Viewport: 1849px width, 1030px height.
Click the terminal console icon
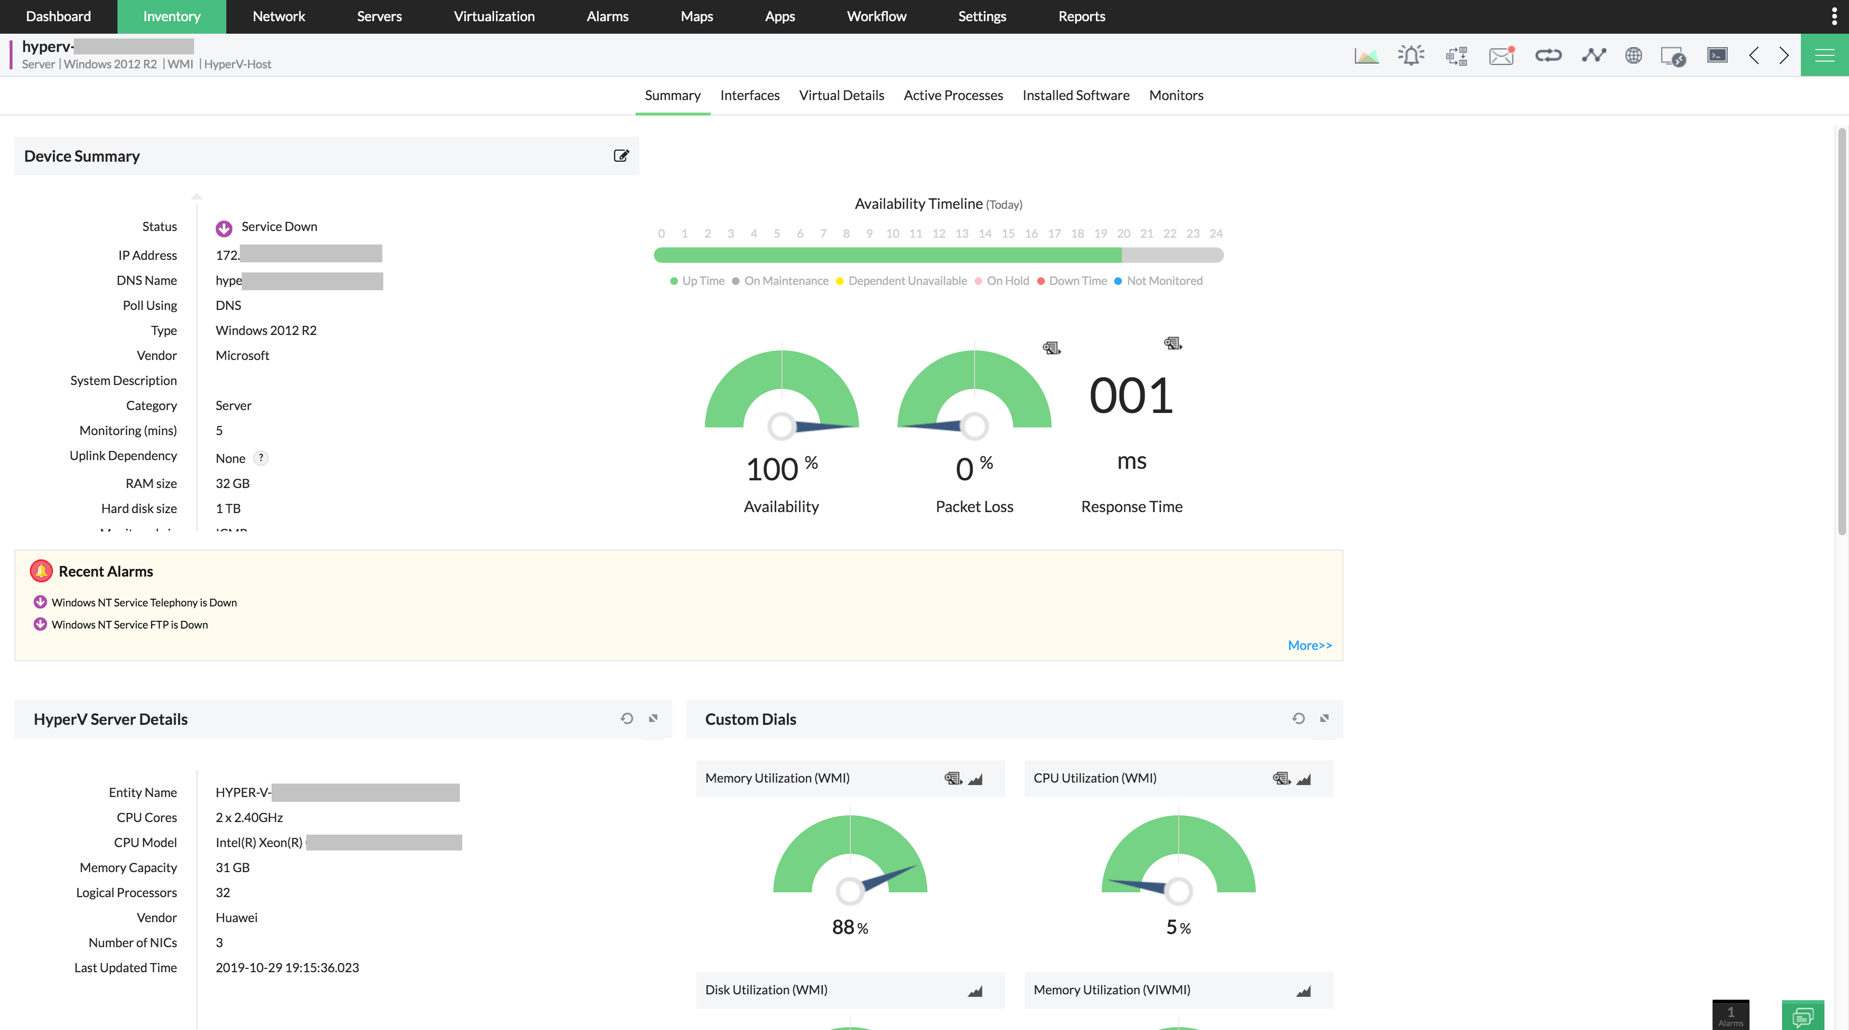pyautogui.click(x=1717, y=55)
